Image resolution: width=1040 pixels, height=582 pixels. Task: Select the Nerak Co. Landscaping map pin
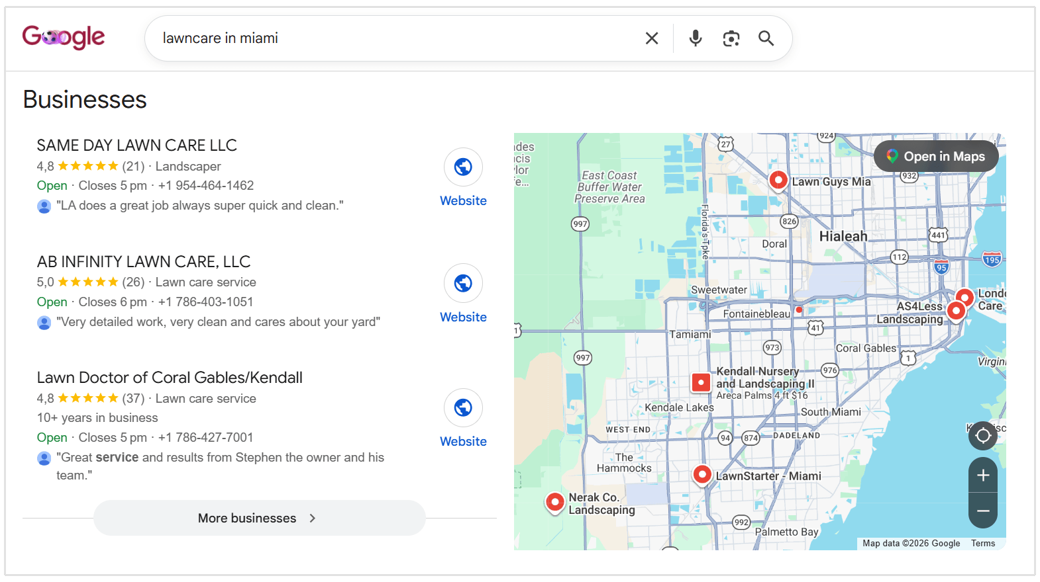click(555, 502)
